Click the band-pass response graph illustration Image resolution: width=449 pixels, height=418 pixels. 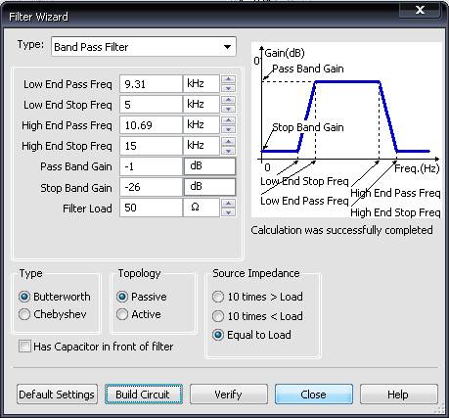(x=346, y=130)
